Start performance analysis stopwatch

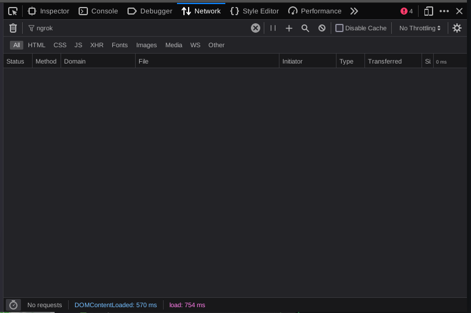tap(13, 305)
